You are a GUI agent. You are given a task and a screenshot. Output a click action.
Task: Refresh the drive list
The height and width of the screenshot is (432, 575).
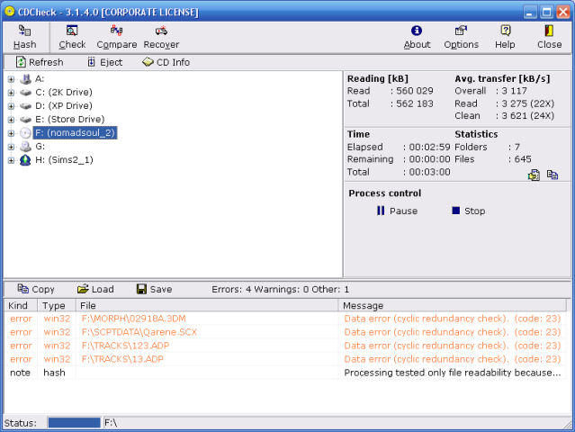[x=40, y=62]
